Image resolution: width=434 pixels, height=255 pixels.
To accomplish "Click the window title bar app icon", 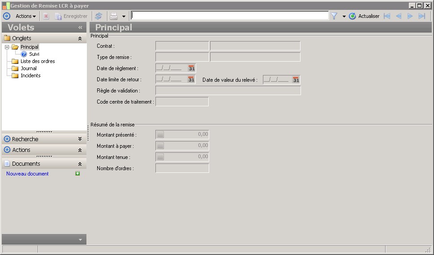I will [6, 5].
